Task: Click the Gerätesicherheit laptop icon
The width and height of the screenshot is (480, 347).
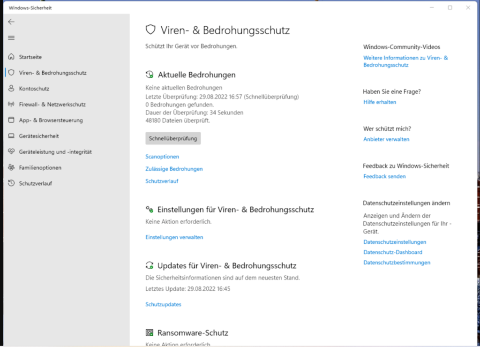Action: pyautogui.click(x=11, y=136)
